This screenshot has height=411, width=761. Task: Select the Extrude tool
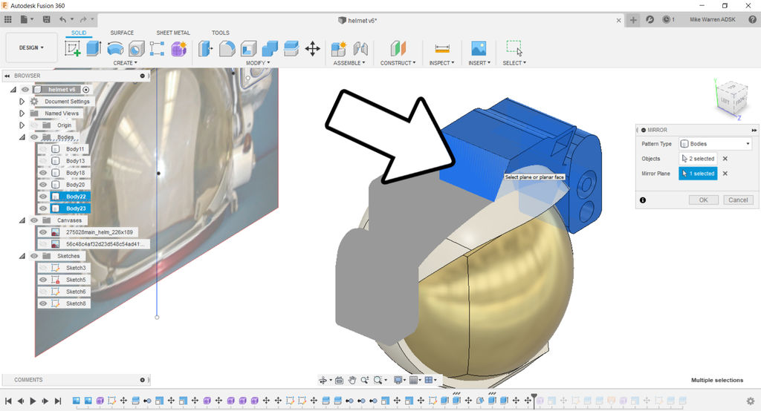pyautogui.click(x=94, y=48)
